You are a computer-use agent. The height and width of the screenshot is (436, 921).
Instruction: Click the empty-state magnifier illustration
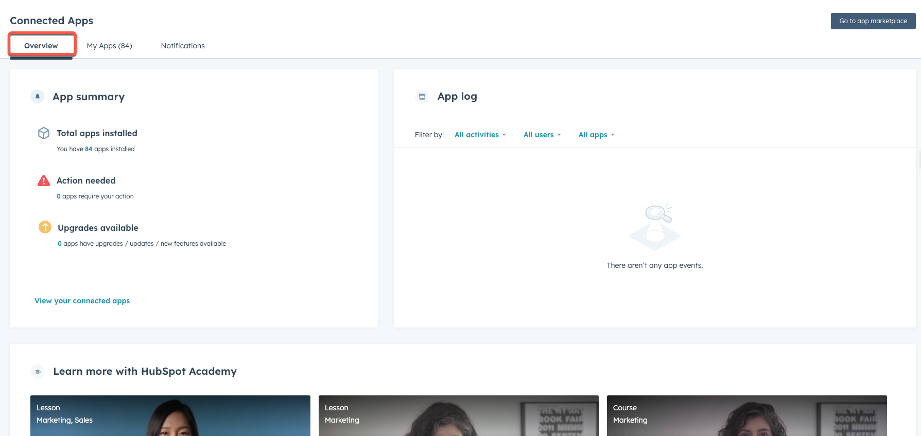coord(655,227)
